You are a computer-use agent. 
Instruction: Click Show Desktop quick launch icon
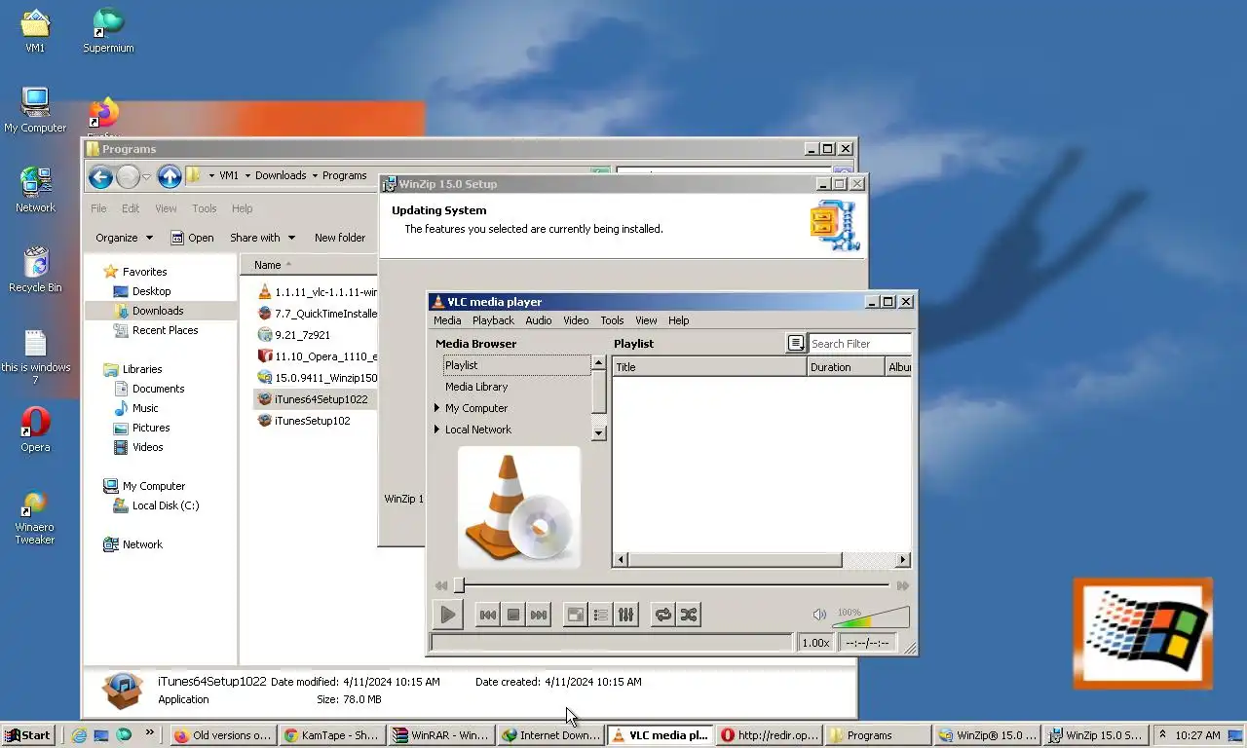[101, 735]
